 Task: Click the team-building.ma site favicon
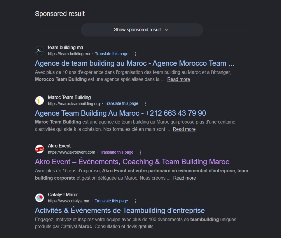[x=39, y=50]
